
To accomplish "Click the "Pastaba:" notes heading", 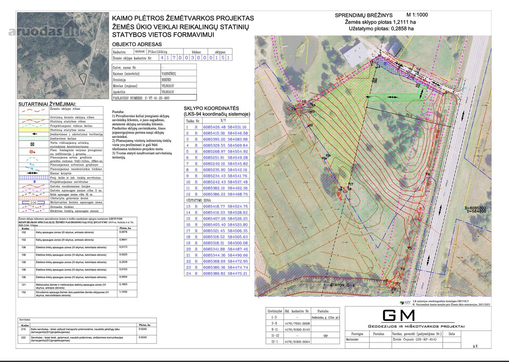I will coord(119,111).
